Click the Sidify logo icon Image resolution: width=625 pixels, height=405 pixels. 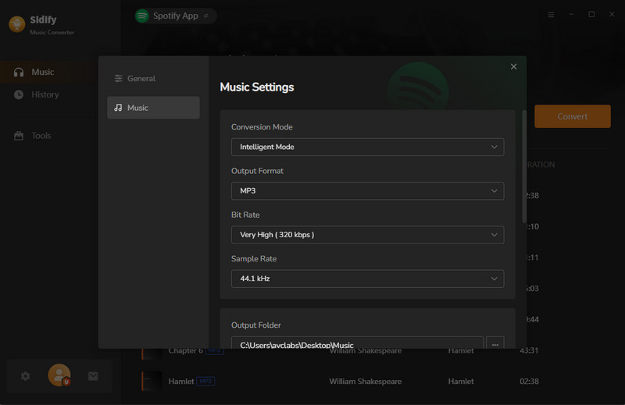click(16, 24)
